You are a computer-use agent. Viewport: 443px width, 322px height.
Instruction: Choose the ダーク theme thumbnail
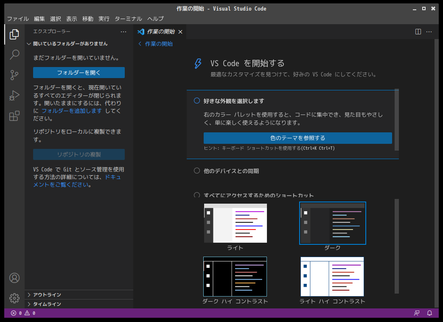333,223
